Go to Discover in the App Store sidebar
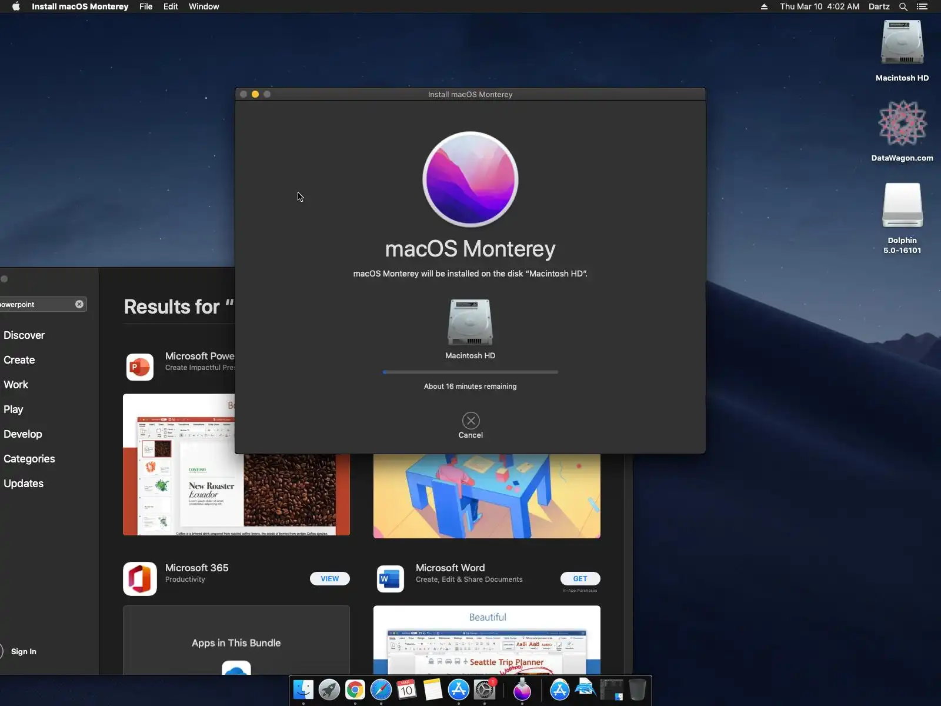 click(x=24, y=335)
